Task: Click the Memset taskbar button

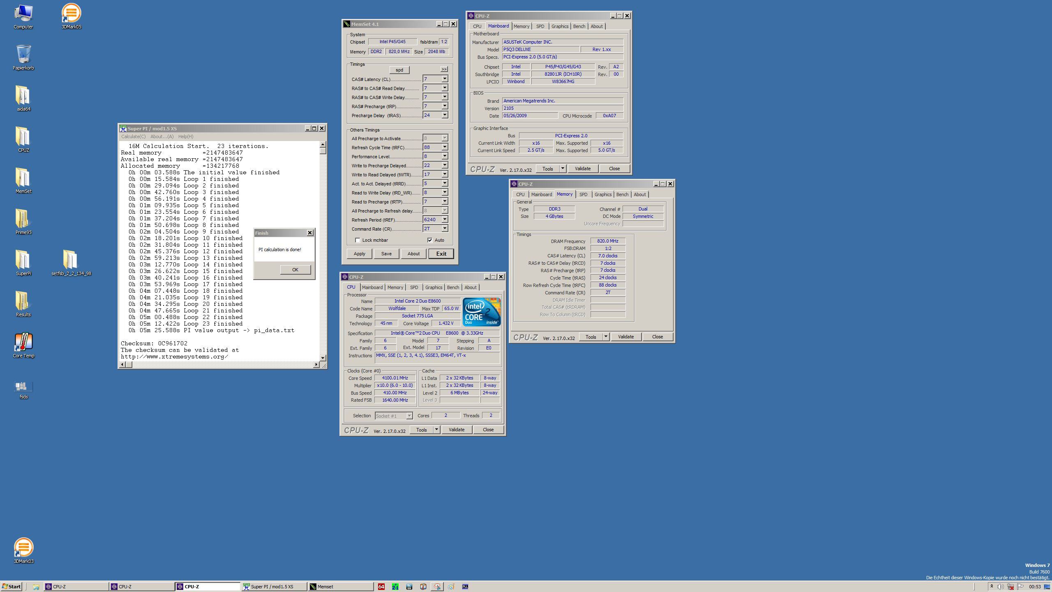Action: click(x=340, y=587)
